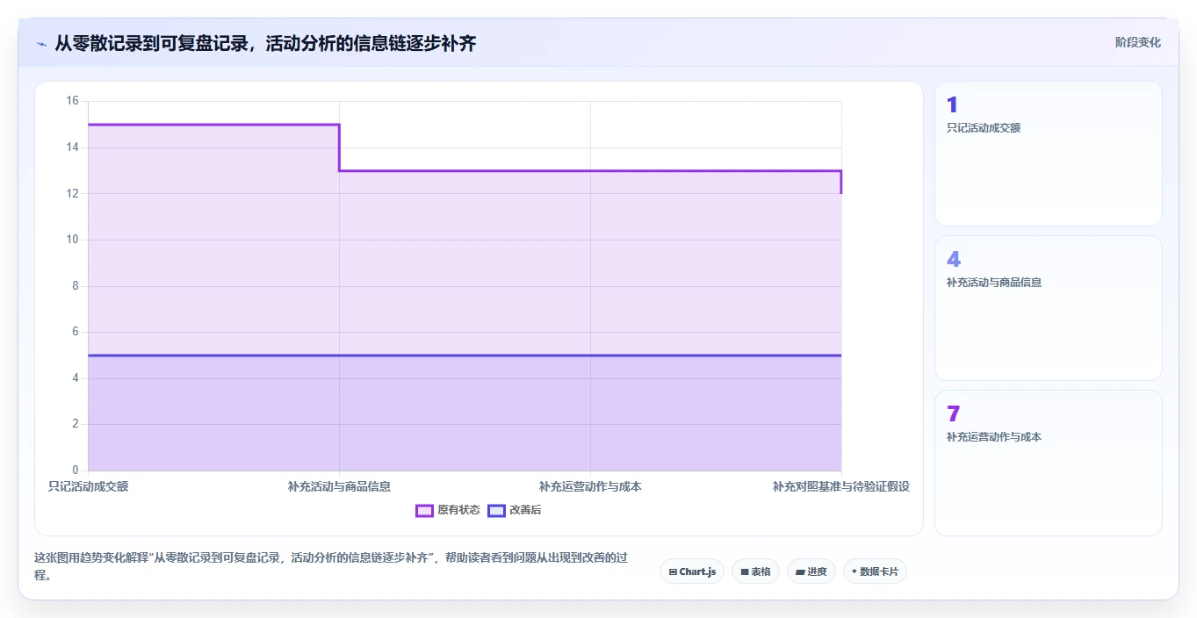Click the x-axis label 补充运营动作与成本

click(x=590, y=486)
